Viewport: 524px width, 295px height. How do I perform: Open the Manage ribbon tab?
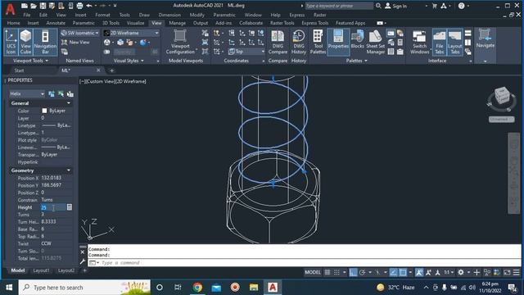coord(177,23)
